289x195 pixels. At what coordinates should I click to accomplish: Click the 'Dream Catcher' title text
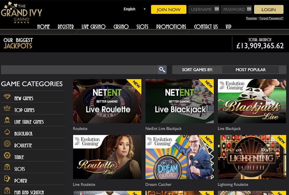158,184
